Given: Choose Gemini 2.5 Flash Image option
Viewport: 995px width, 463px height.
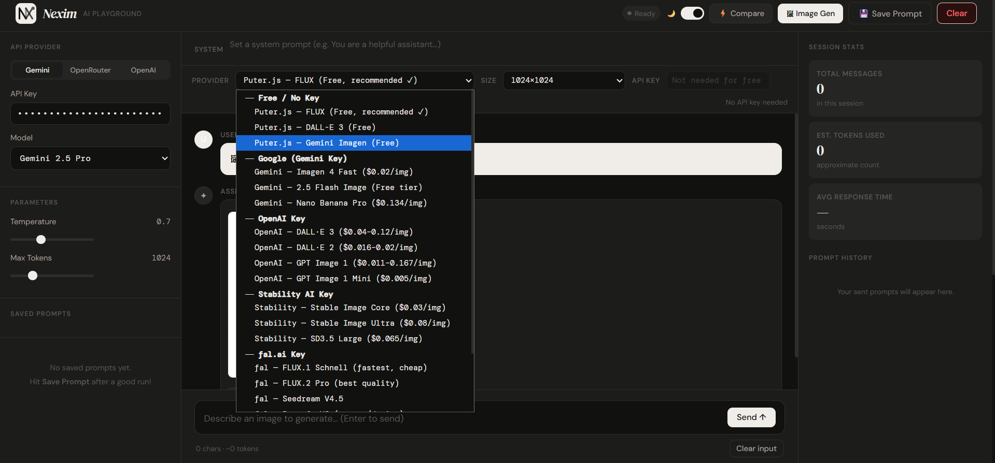Looking at the screenshot, I should [354, 187].
